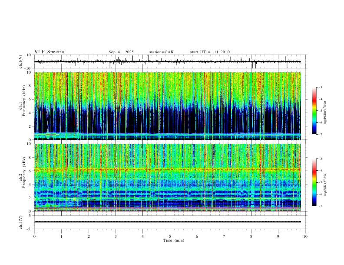Click the "VLF Spectra" plot title
Image resolution: width=344 pixels, height=265 pixels.
pos(49,52)
